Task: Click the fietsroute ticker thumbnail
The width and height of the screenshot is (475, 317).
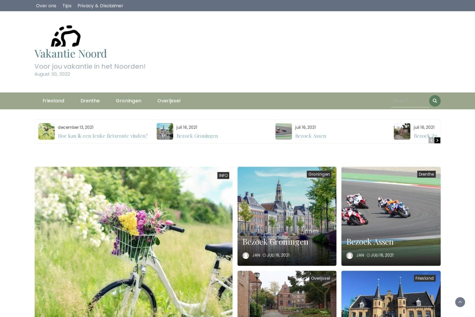Action: 46,131
